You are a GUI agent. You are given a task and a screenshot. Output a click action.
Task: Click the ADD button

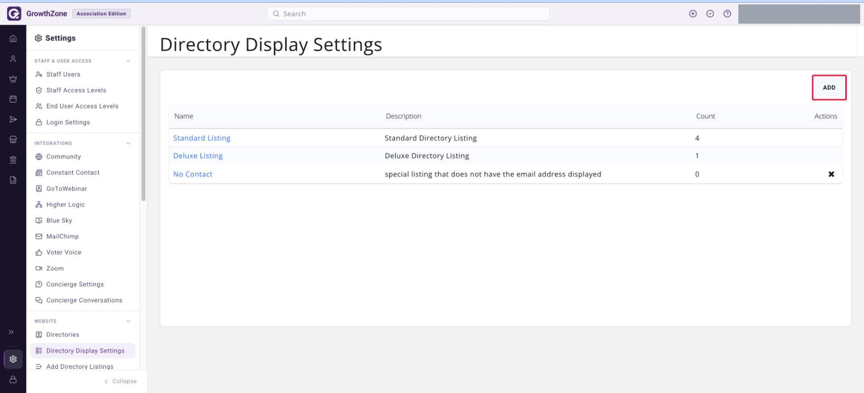829,88
